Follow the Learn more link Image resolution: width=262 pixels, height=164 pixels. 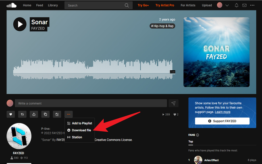pos(222,112)
